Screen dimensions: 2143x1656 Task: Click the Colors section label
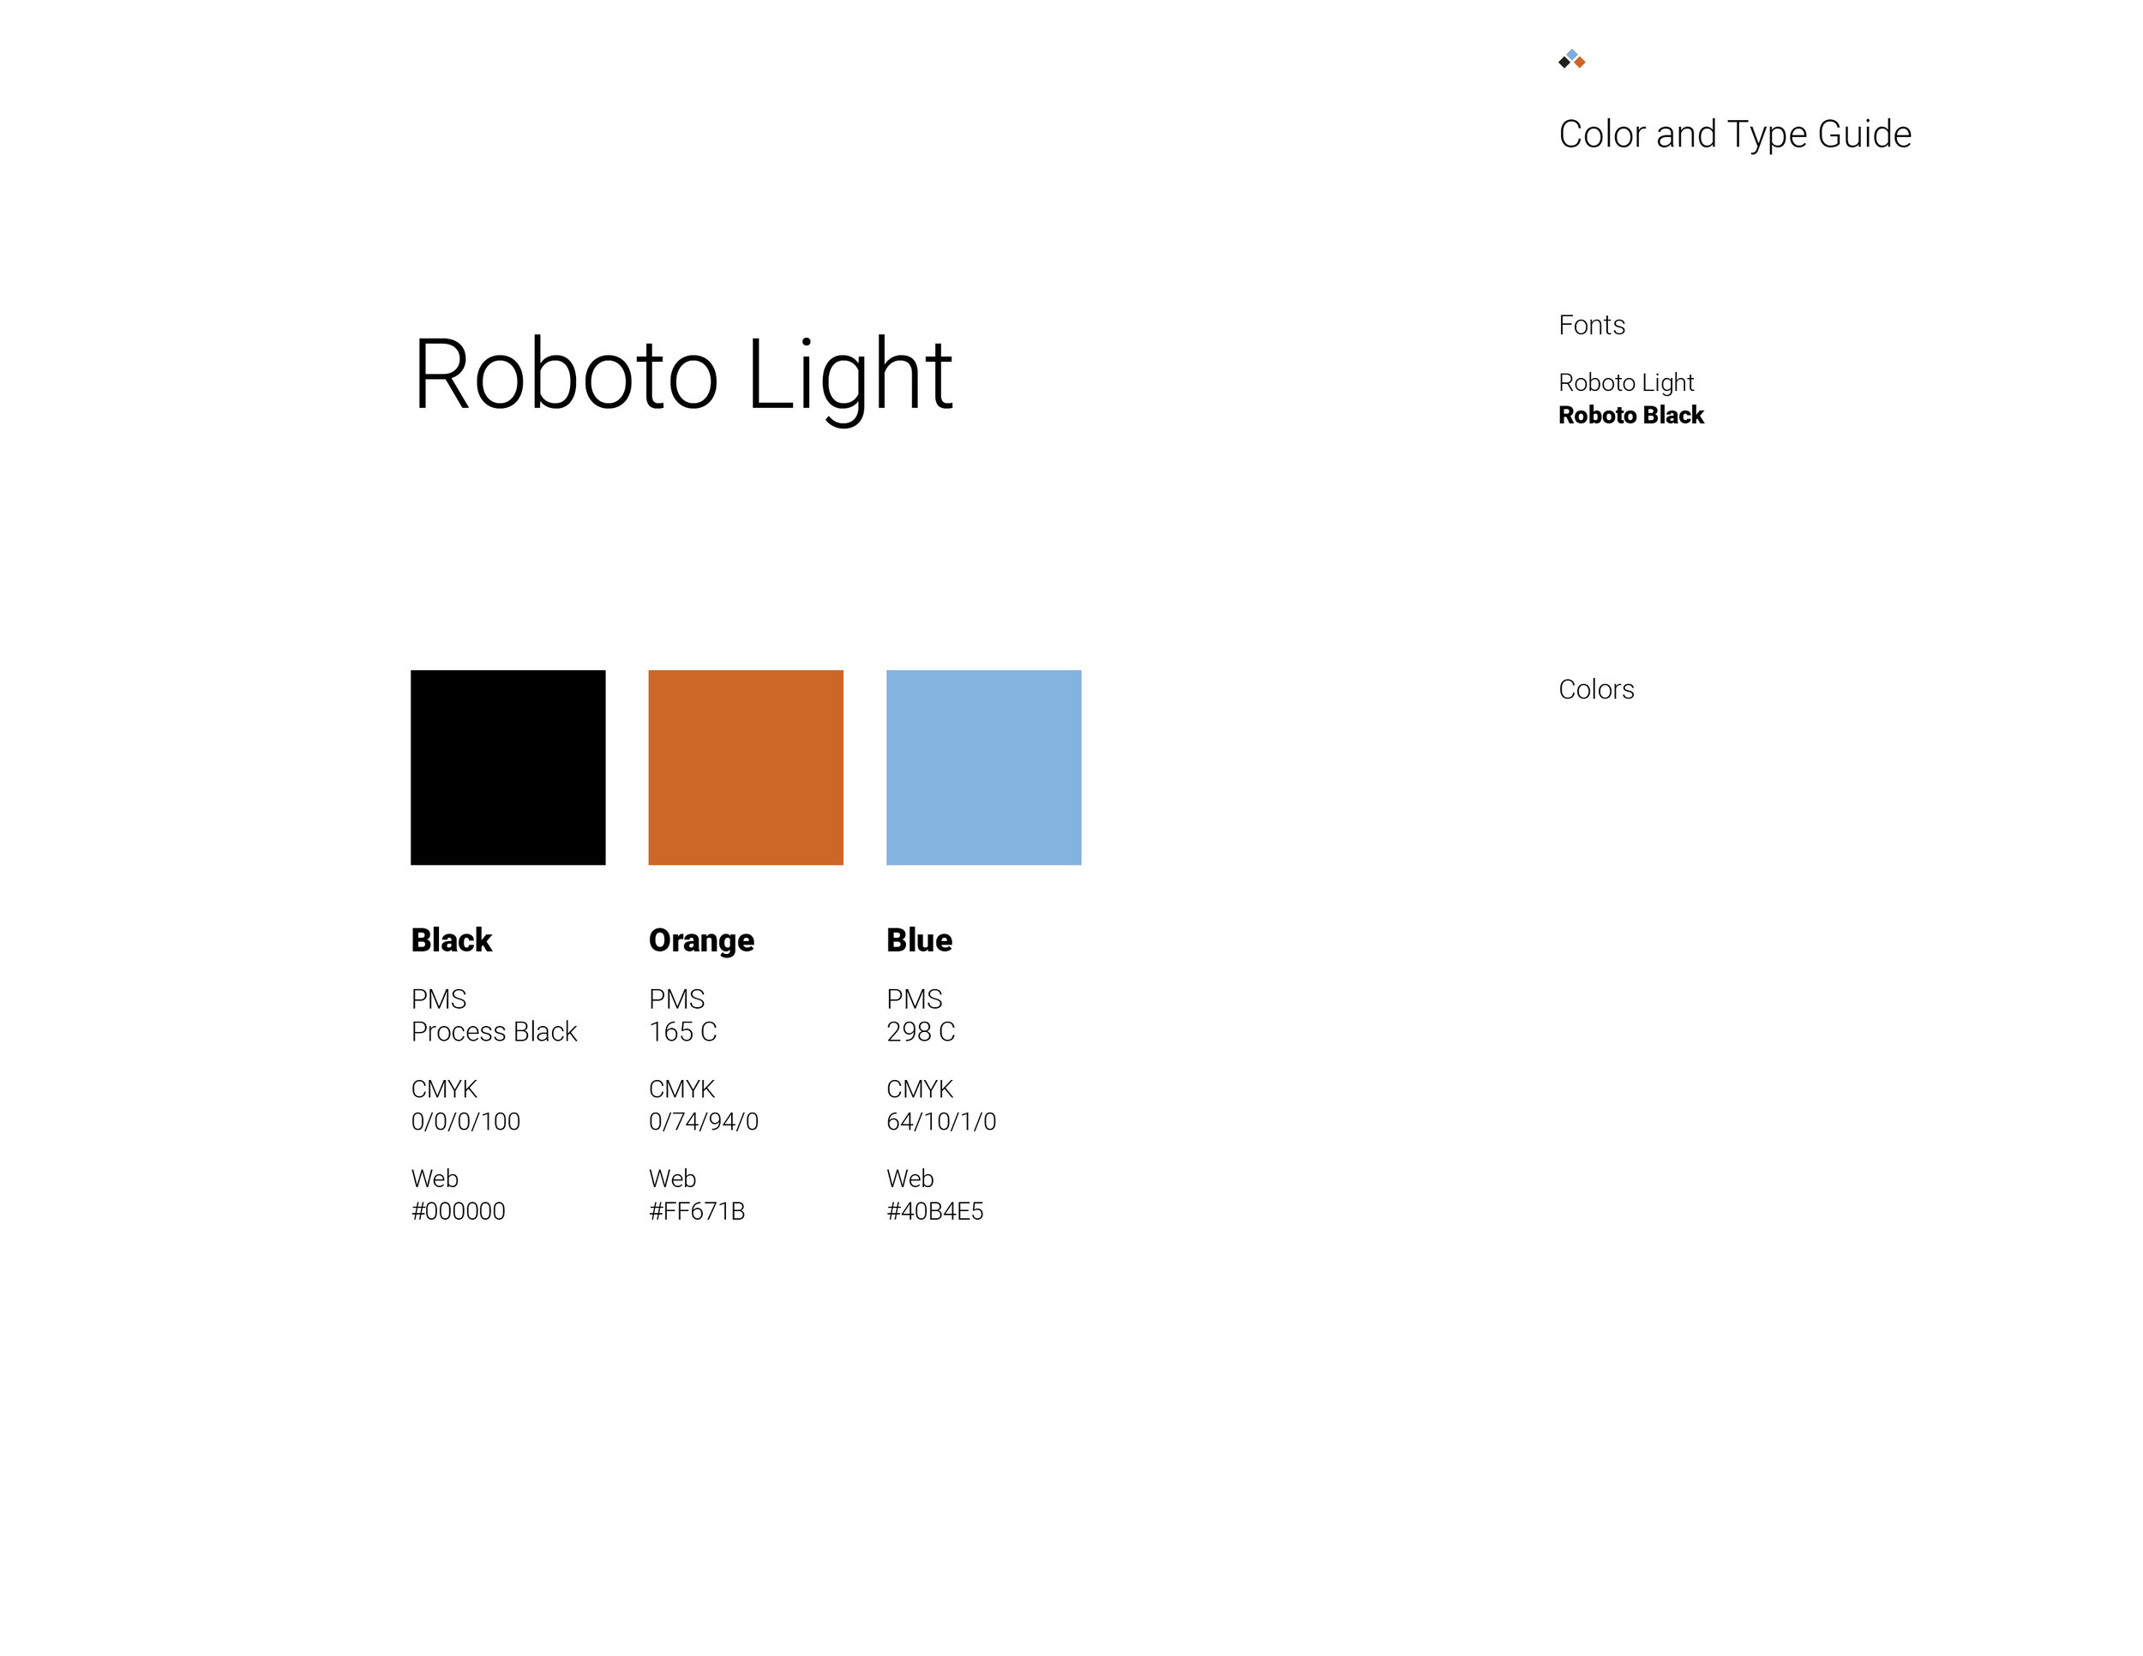1595,690
